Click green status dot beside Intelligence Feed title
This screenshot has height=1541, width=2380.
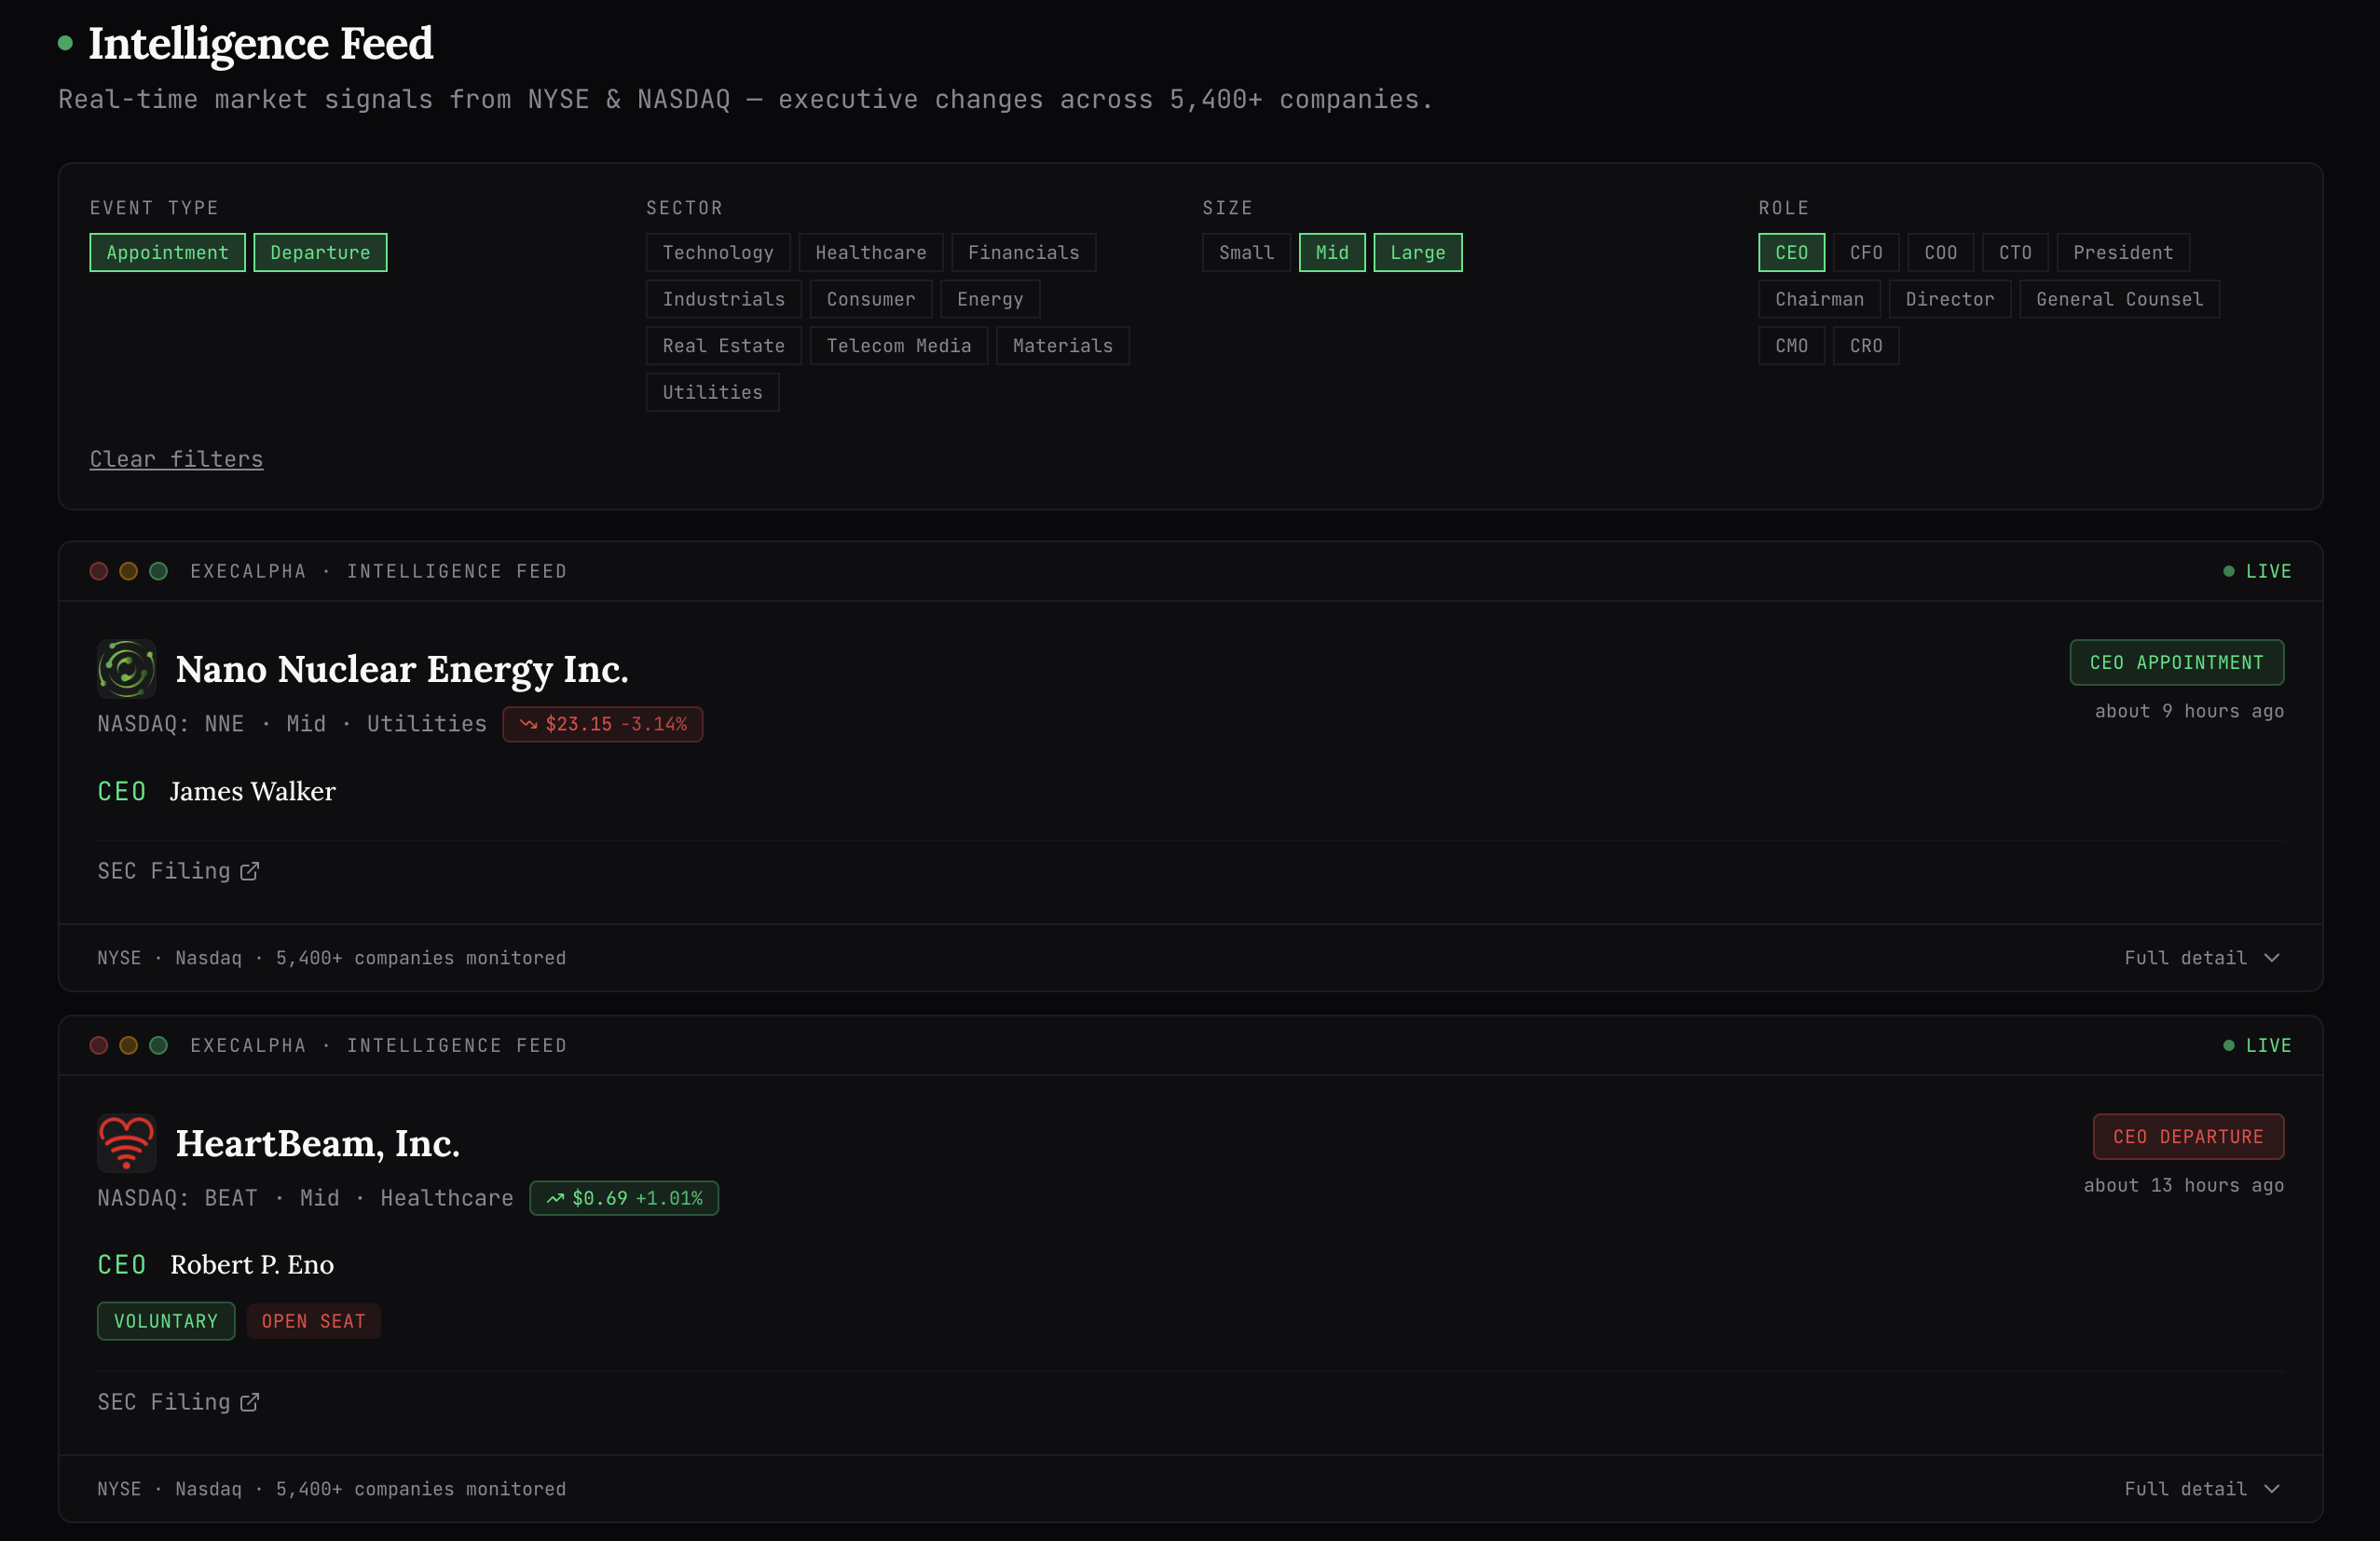pyautogui.click(x=65, y=43)
